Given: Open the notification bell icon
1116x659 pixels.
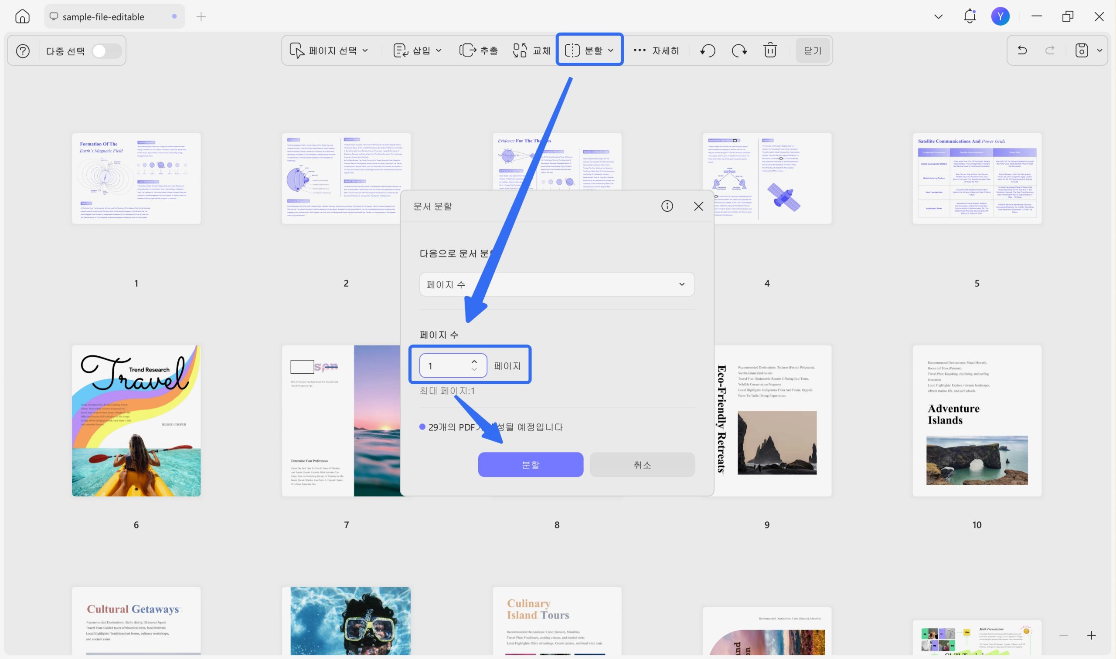Looking at the screenshot, I should [x=970, y=17].
